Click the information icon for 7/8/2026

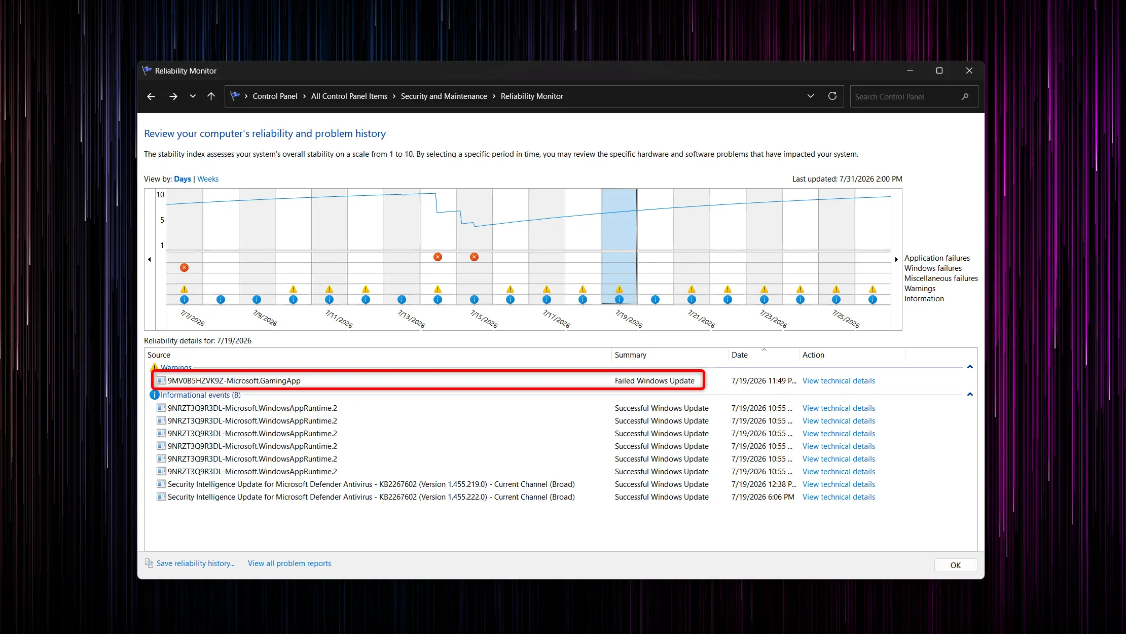coord(221,300)
